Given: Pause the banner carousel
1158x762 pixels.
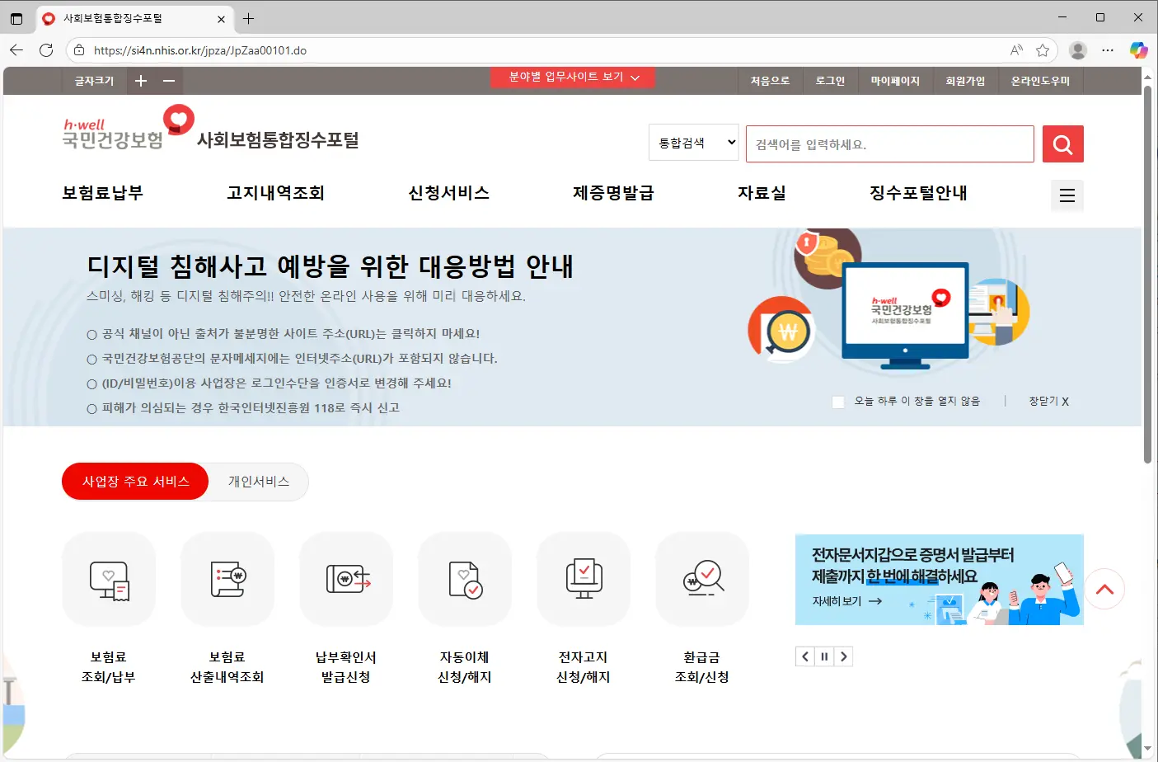Looking at the screenshot, I should click(x=824, y=656).
